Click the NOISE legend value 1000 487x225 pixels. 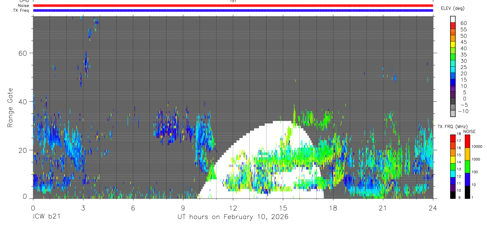tap(475, 159)
